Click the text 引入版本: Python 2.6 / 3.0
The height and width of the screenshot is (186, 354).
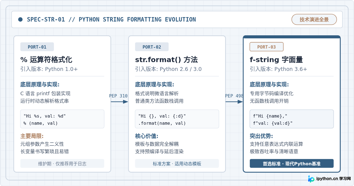(x=168, y=69)
